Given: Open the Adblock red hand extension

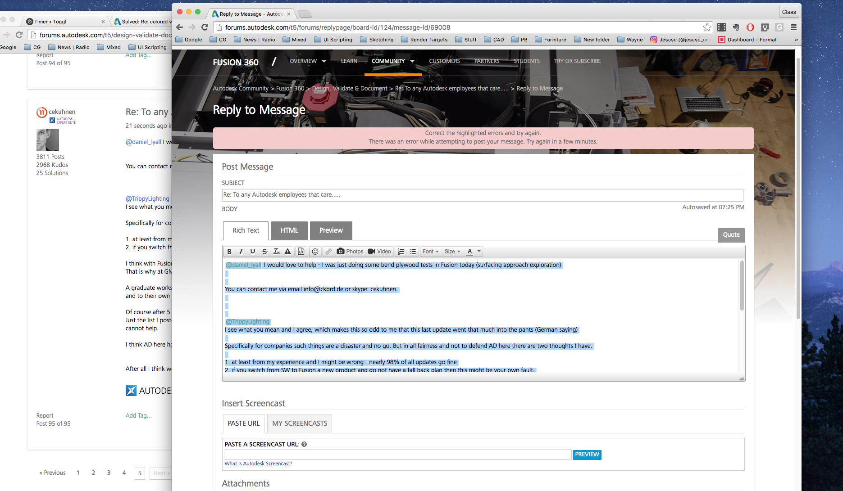Looking at the screenshot, I should coord(750,27).
